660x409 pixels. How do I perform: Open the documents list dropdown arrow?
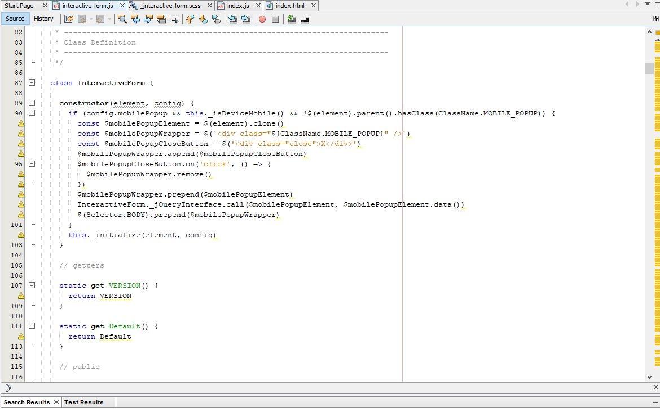click(647, 5)
